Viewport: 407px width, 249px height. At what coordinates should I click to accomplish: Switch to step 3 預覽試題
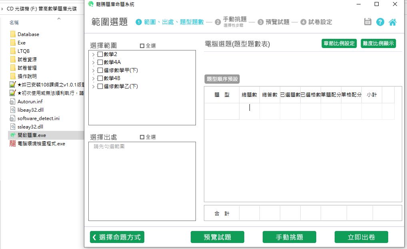point(277,22)
